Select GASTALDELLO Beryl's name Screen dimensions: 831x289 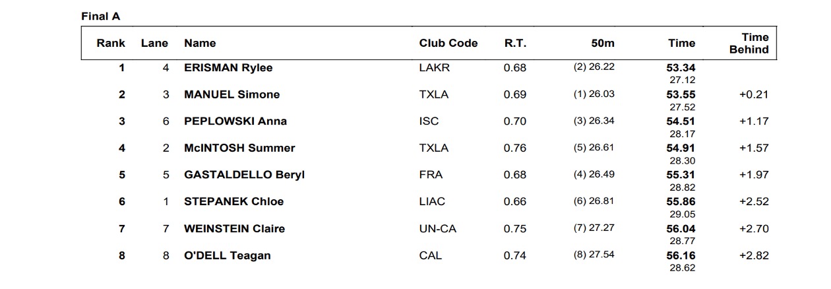244,175
